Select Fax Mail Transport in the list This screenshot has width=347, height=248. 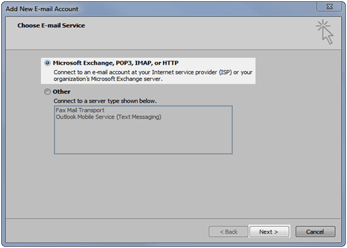click(80, 110)
